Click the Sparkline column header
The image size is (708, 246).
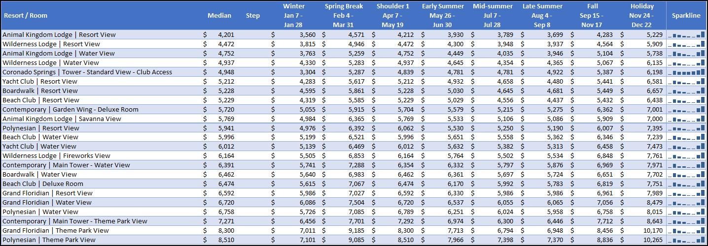[x=686, y=15]
